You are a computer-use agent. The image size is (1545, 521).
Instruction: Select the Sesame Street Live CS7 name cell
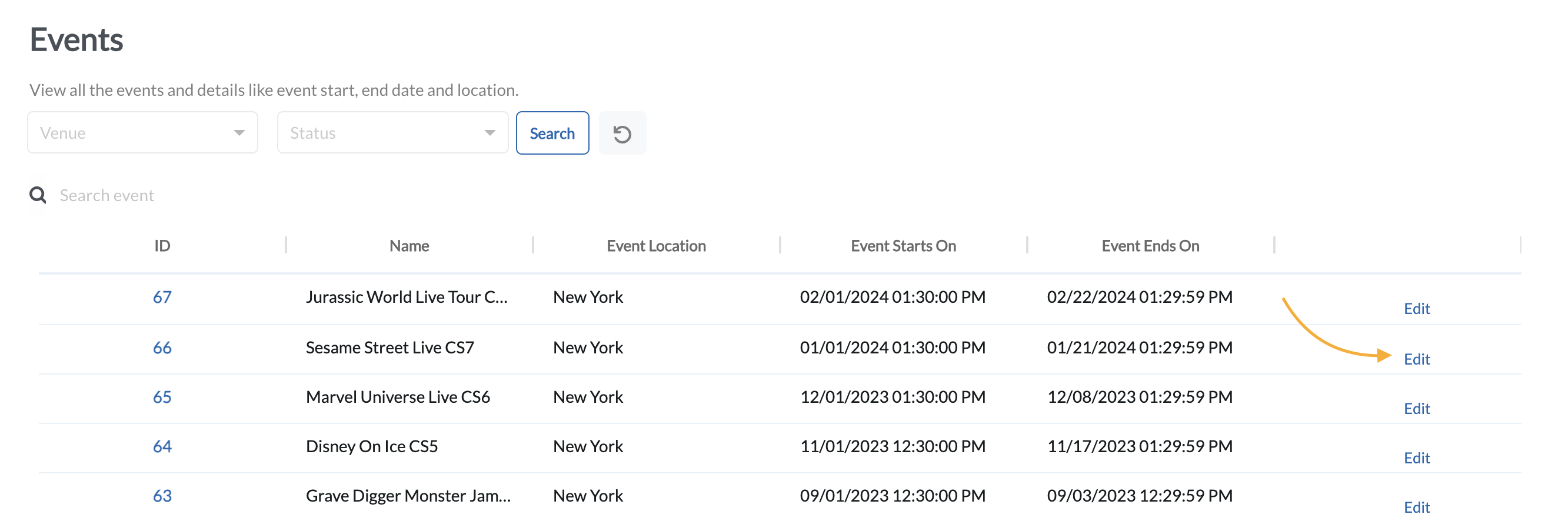390,347
